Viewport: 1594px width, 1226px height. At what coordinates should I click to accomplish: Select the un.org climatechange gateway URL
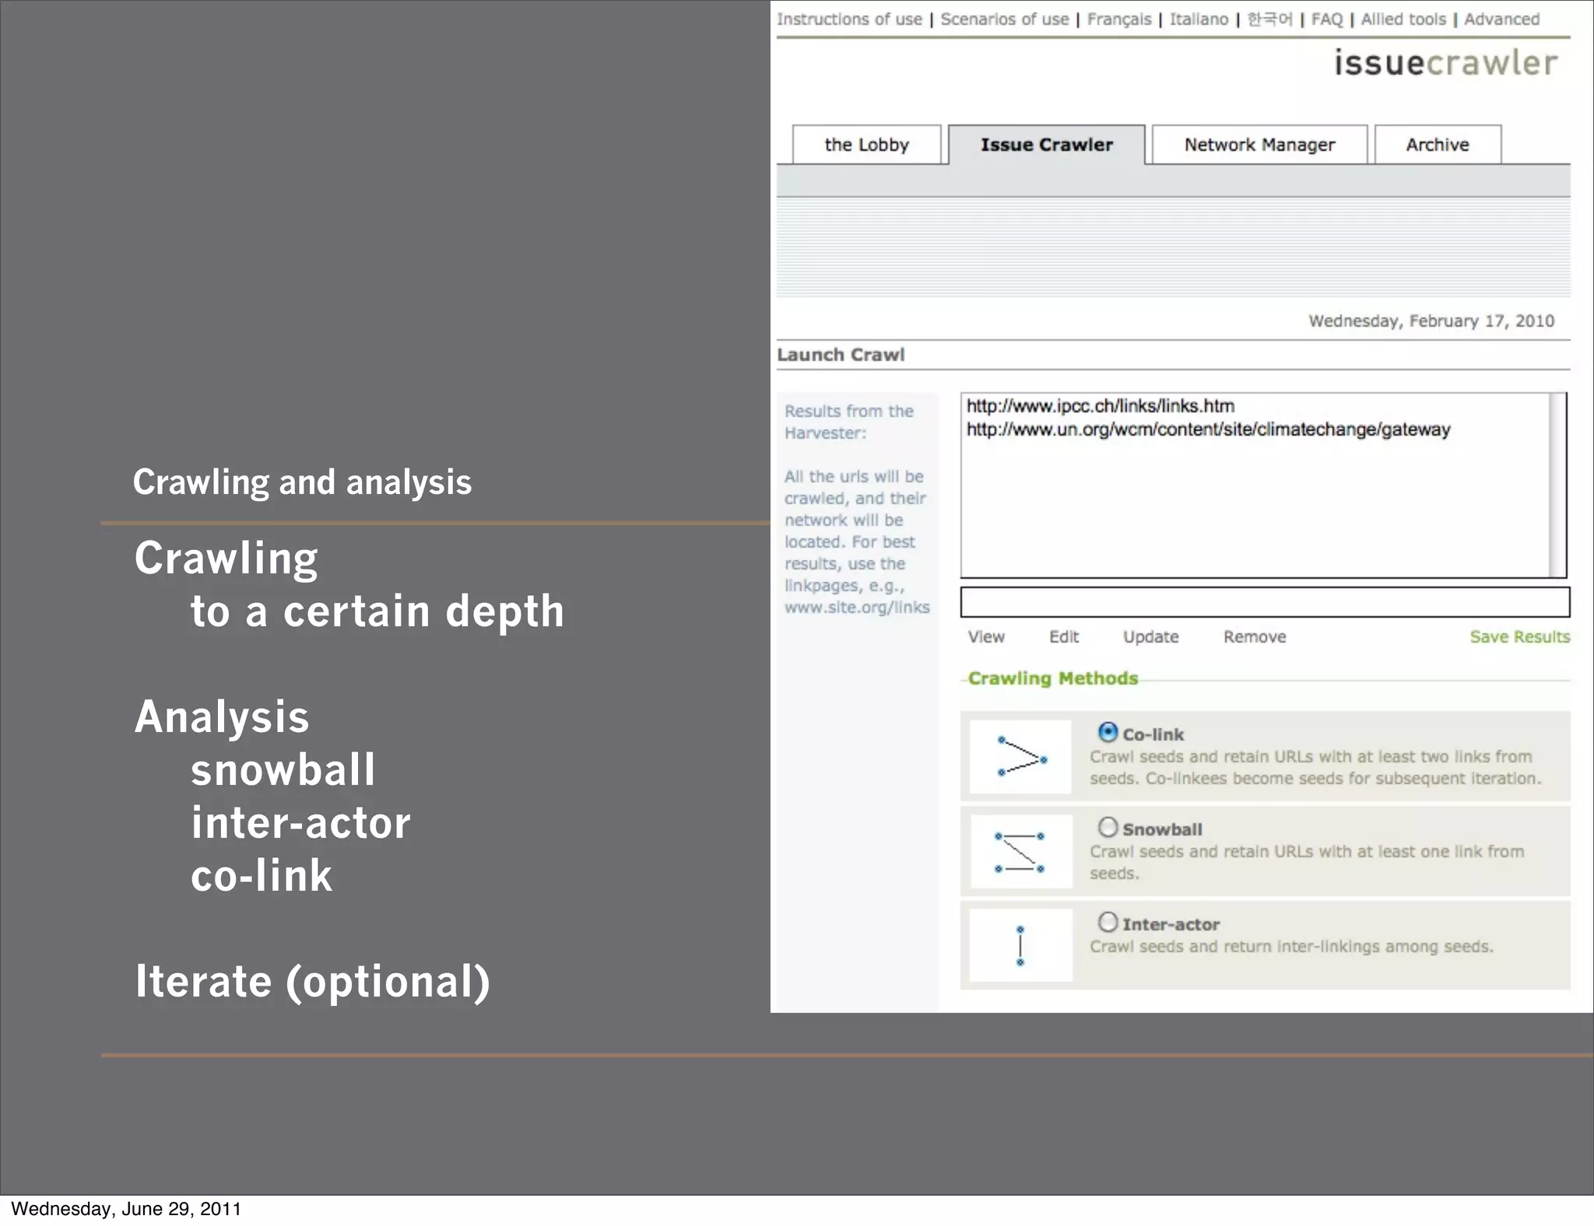click(1208, 429)
